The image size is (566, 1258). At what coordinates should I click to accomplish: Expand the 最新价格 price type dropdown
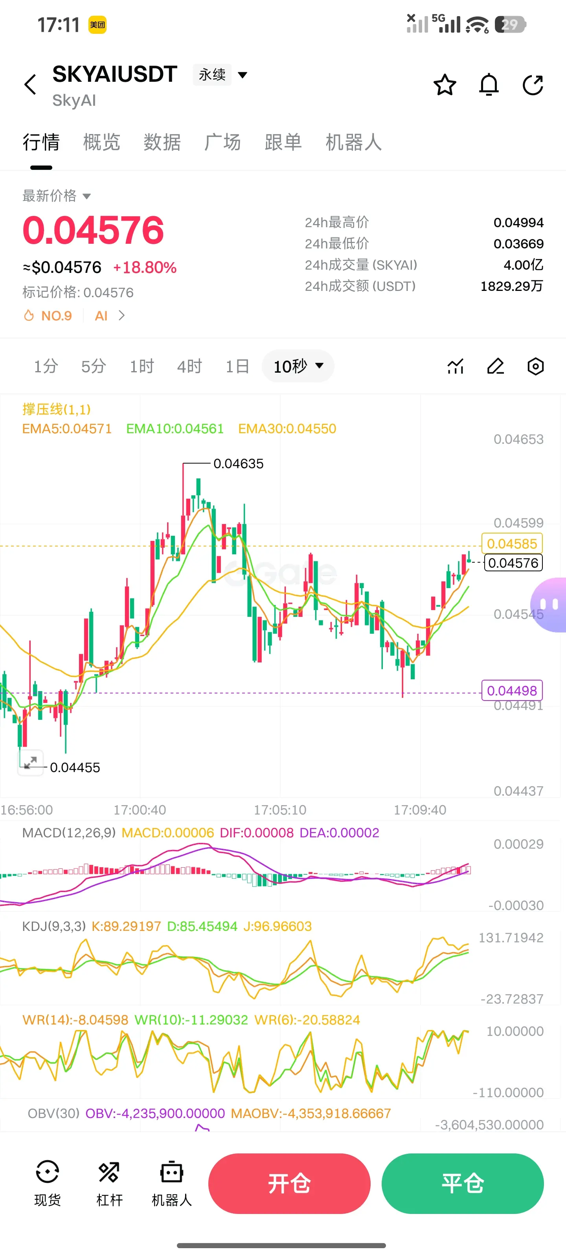click(57, 196)
